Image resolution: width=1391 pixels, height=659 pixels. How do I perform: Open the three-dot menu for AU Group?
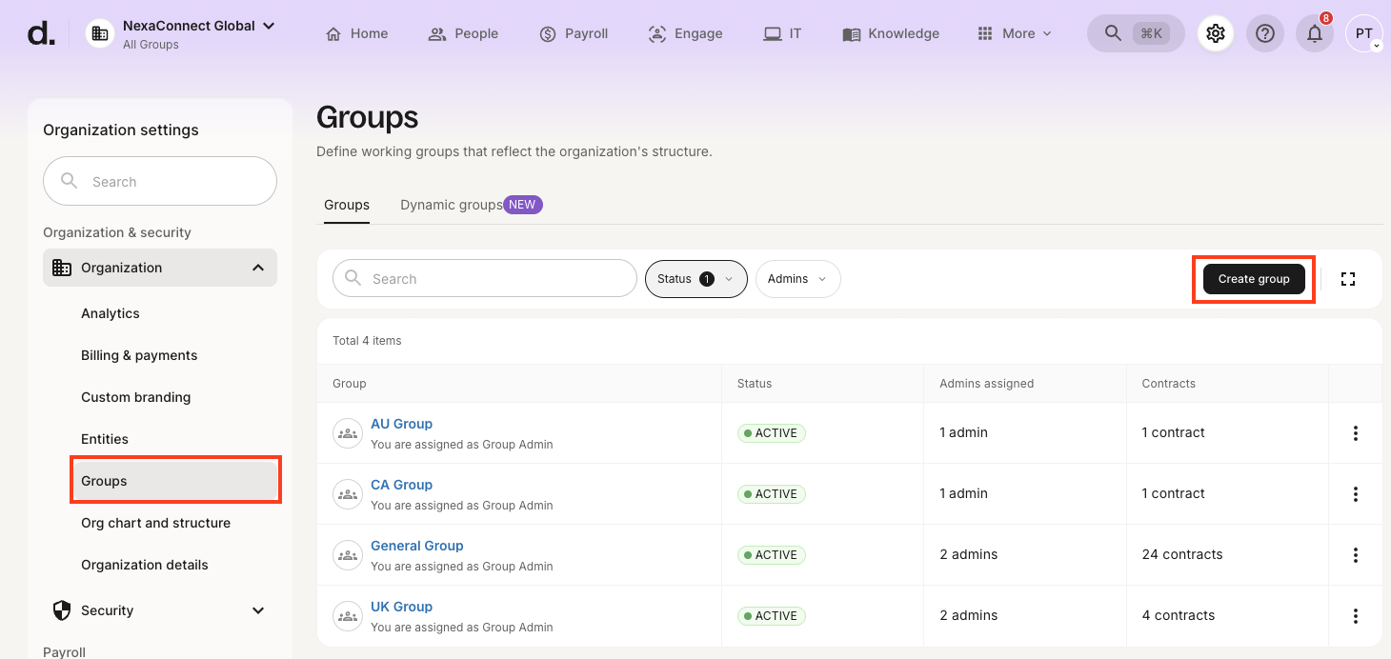[1355, 433]
